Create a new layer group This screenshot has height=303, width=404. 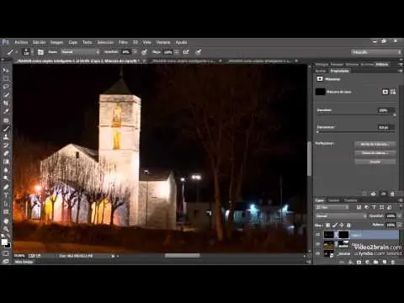tap(375, 262)
